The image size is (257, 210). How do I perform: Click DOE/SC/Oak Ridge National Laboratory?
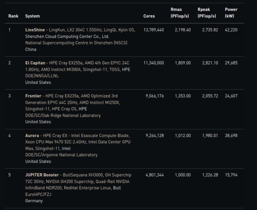63,116
